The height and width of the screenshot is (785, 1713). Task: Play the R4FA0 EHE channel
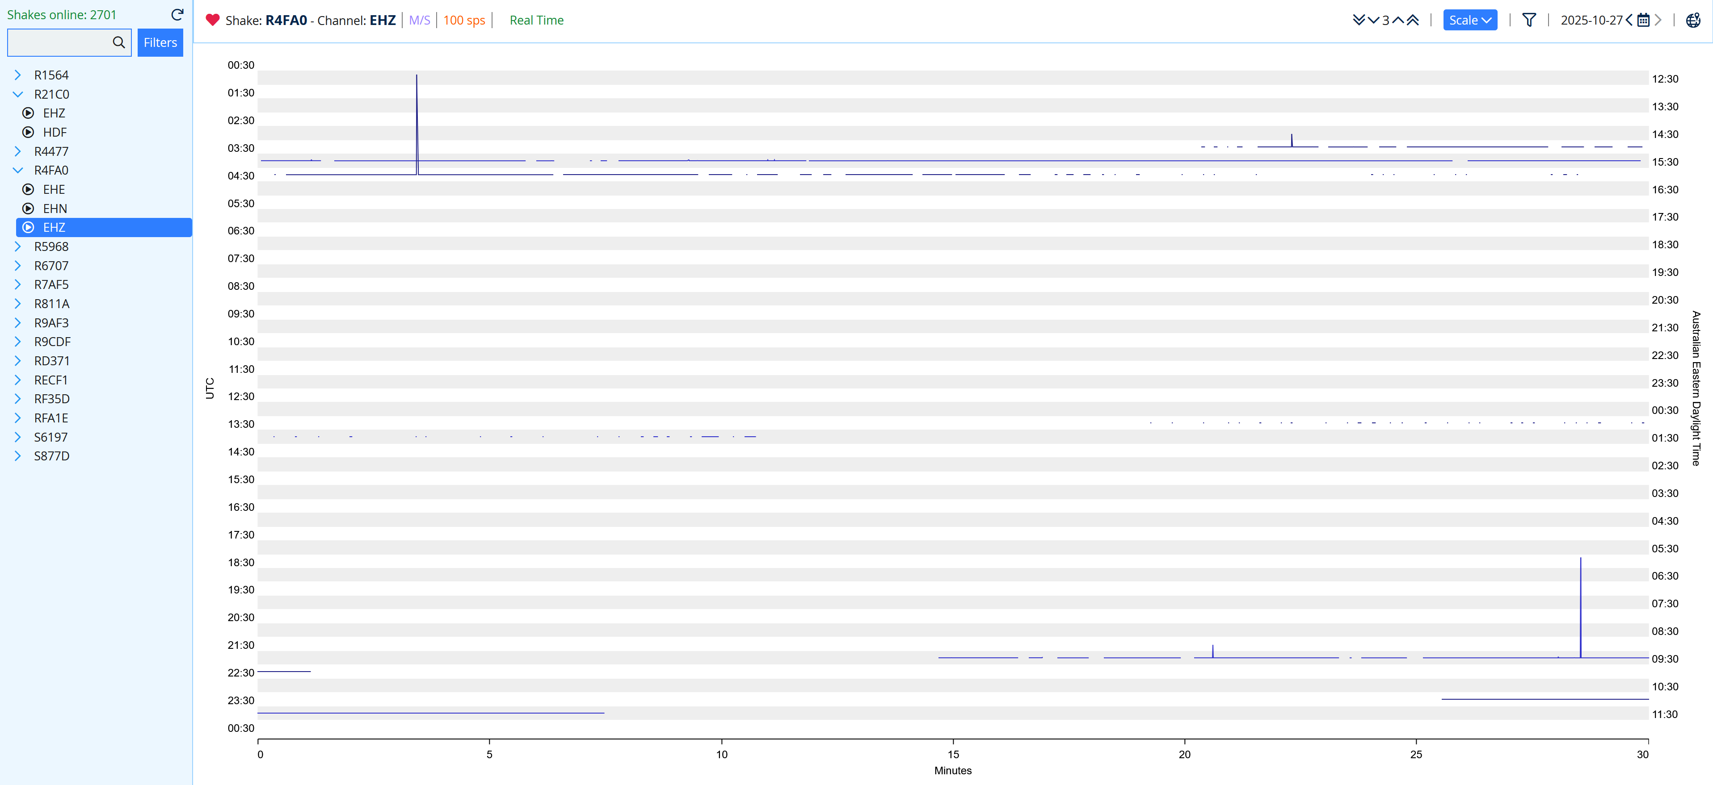pos(28,189)
